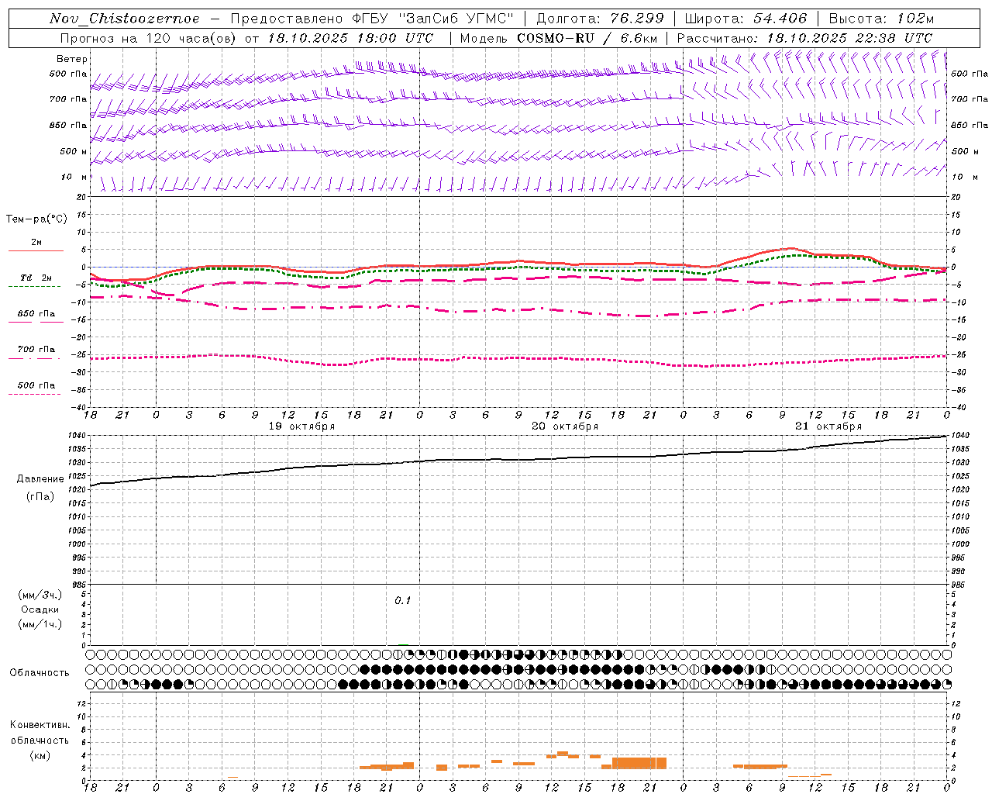This screenshot has height=794, width=992.
Task: Select right-side '850 гПа' wind level label
Action: tap(970, 125)
